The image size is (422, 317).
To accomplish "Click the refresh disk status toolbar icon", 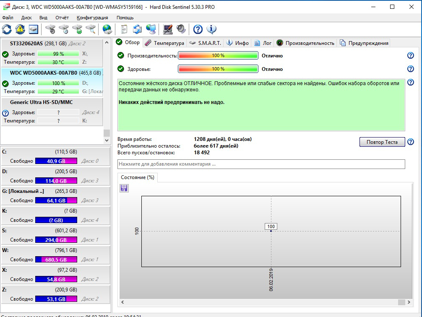I will [x=7, y=29].
